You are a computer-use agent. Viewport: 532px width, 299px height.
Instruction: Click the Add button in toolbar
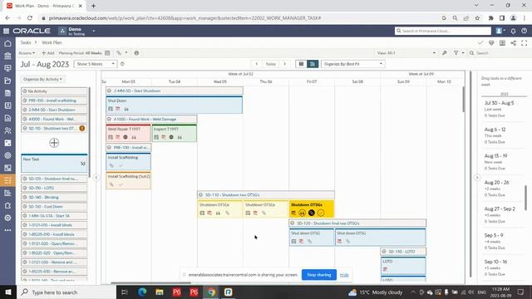click(x=48, y=53)
